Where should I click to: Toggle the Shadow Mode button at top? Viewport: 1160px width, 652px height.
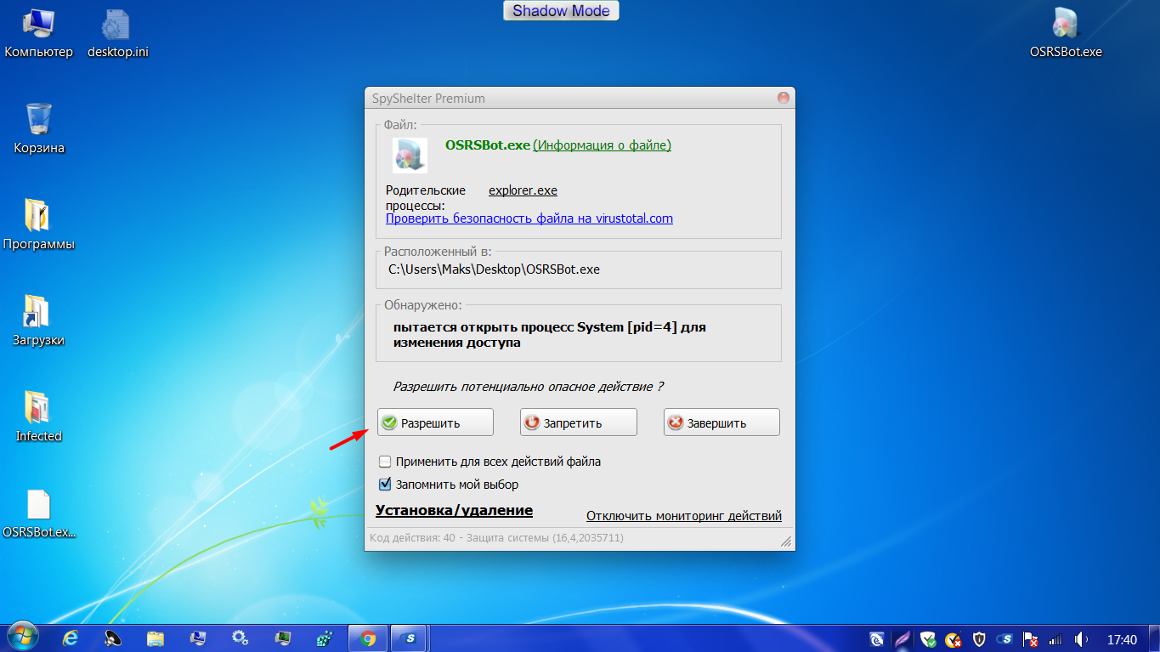pyautogui.click(x=561, y=11)
